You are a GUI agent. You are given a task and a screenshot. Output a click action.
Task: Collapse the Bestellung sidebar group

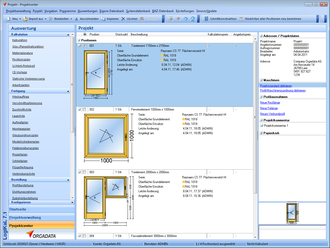pyautogui.click(x=68, y=180)
